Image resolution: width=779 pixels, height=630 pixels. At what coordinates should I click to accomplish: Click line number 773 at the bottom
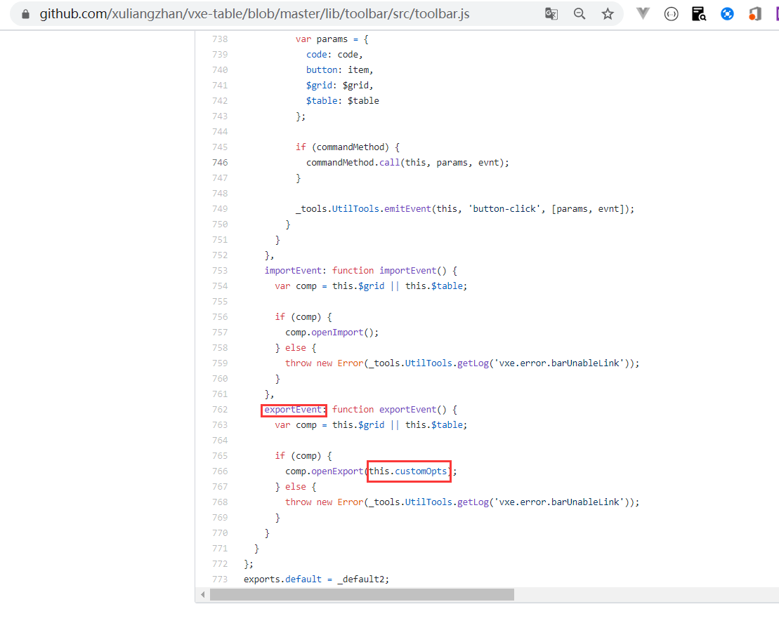point(220,579)
